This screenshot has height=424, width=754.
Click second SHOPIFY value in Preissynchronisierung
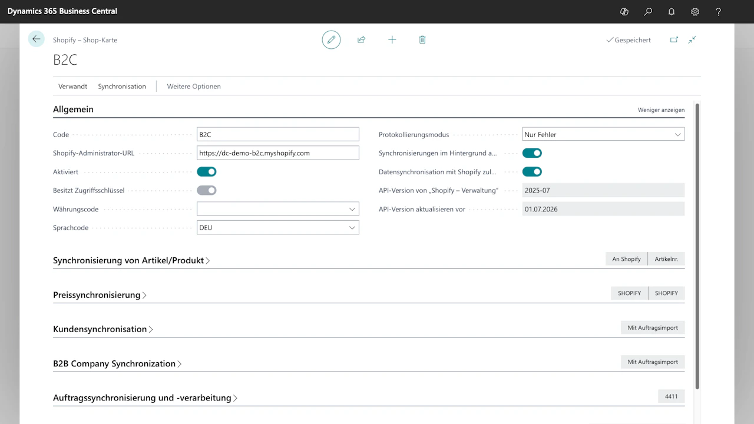tap(666, 293)
